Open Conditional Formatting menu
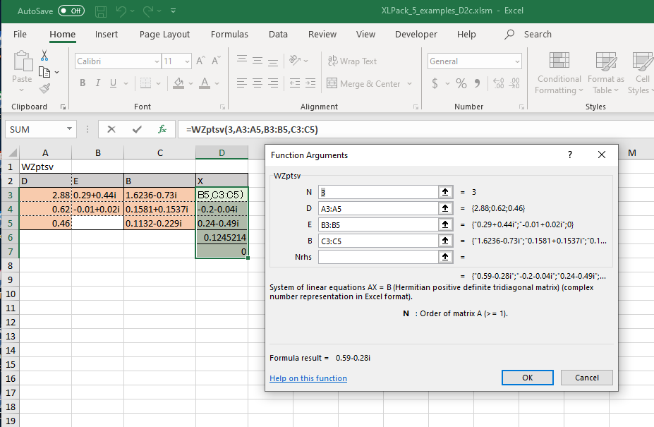The width and height of the screenshot is (654, 427). [x=559, y=73]
